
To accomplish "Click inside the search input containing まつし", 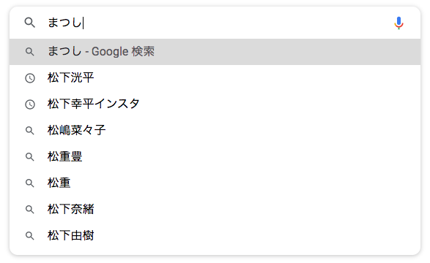I will [217, 23].
